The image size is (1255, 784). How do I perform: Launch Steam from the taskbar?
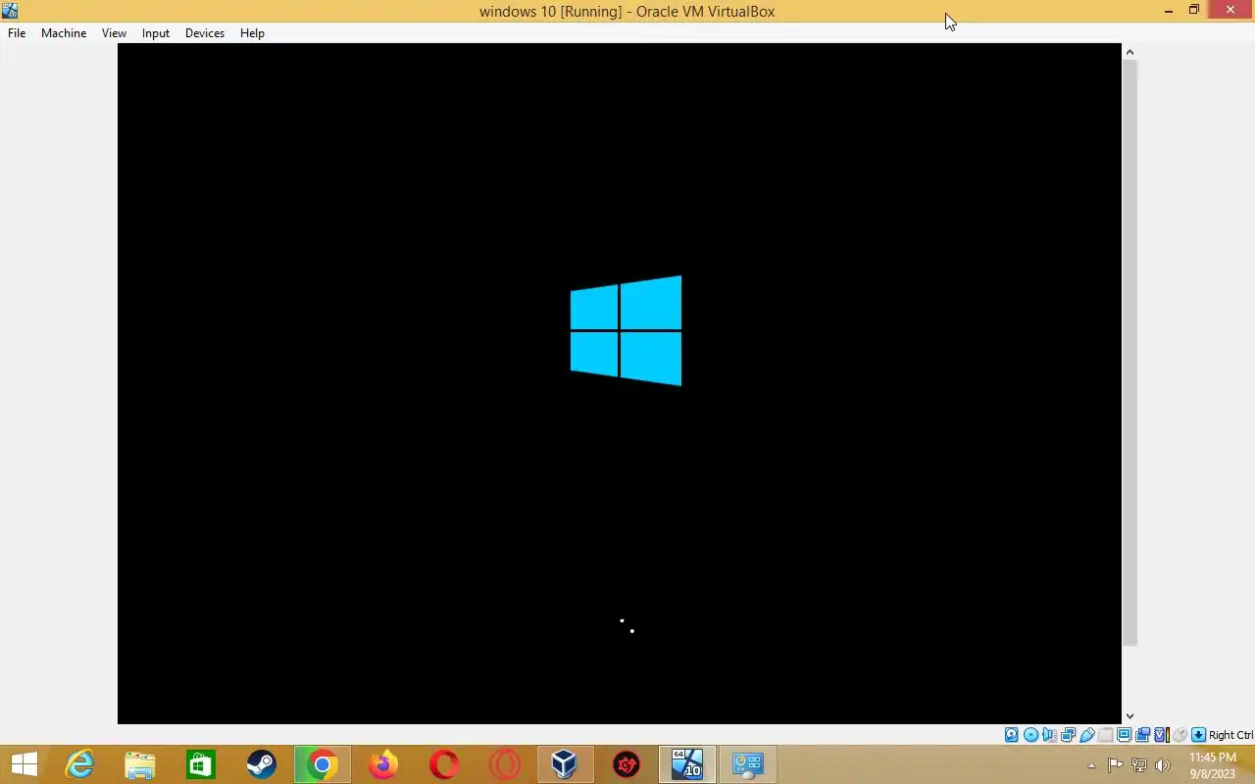pos(261,763)
